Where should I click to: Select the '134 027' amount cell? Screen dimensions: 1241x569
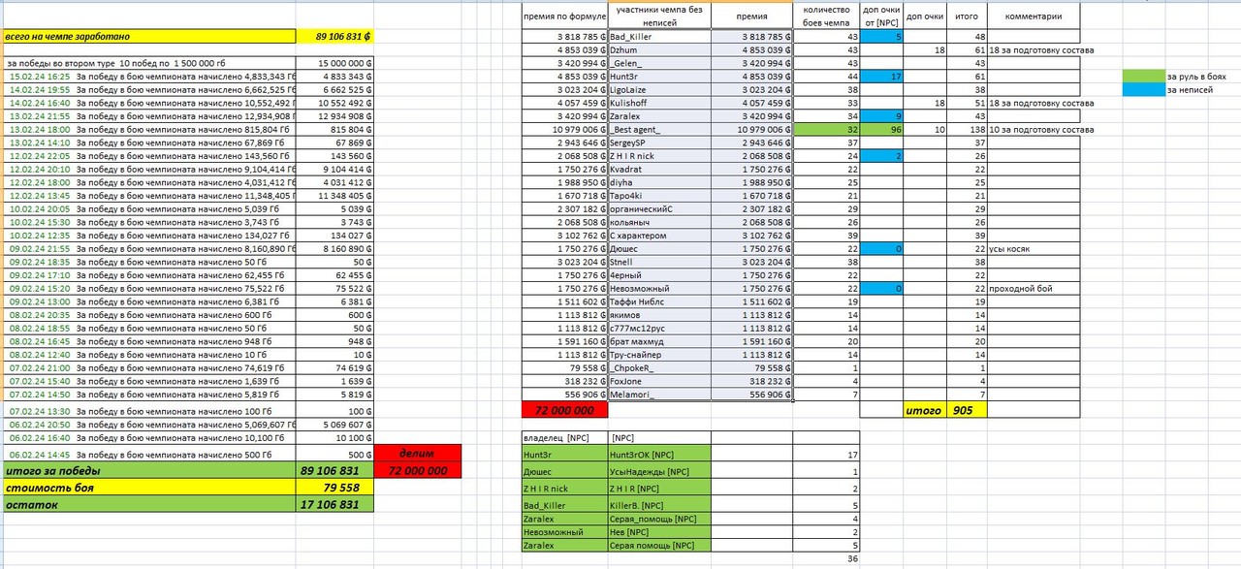coord(334,235)
